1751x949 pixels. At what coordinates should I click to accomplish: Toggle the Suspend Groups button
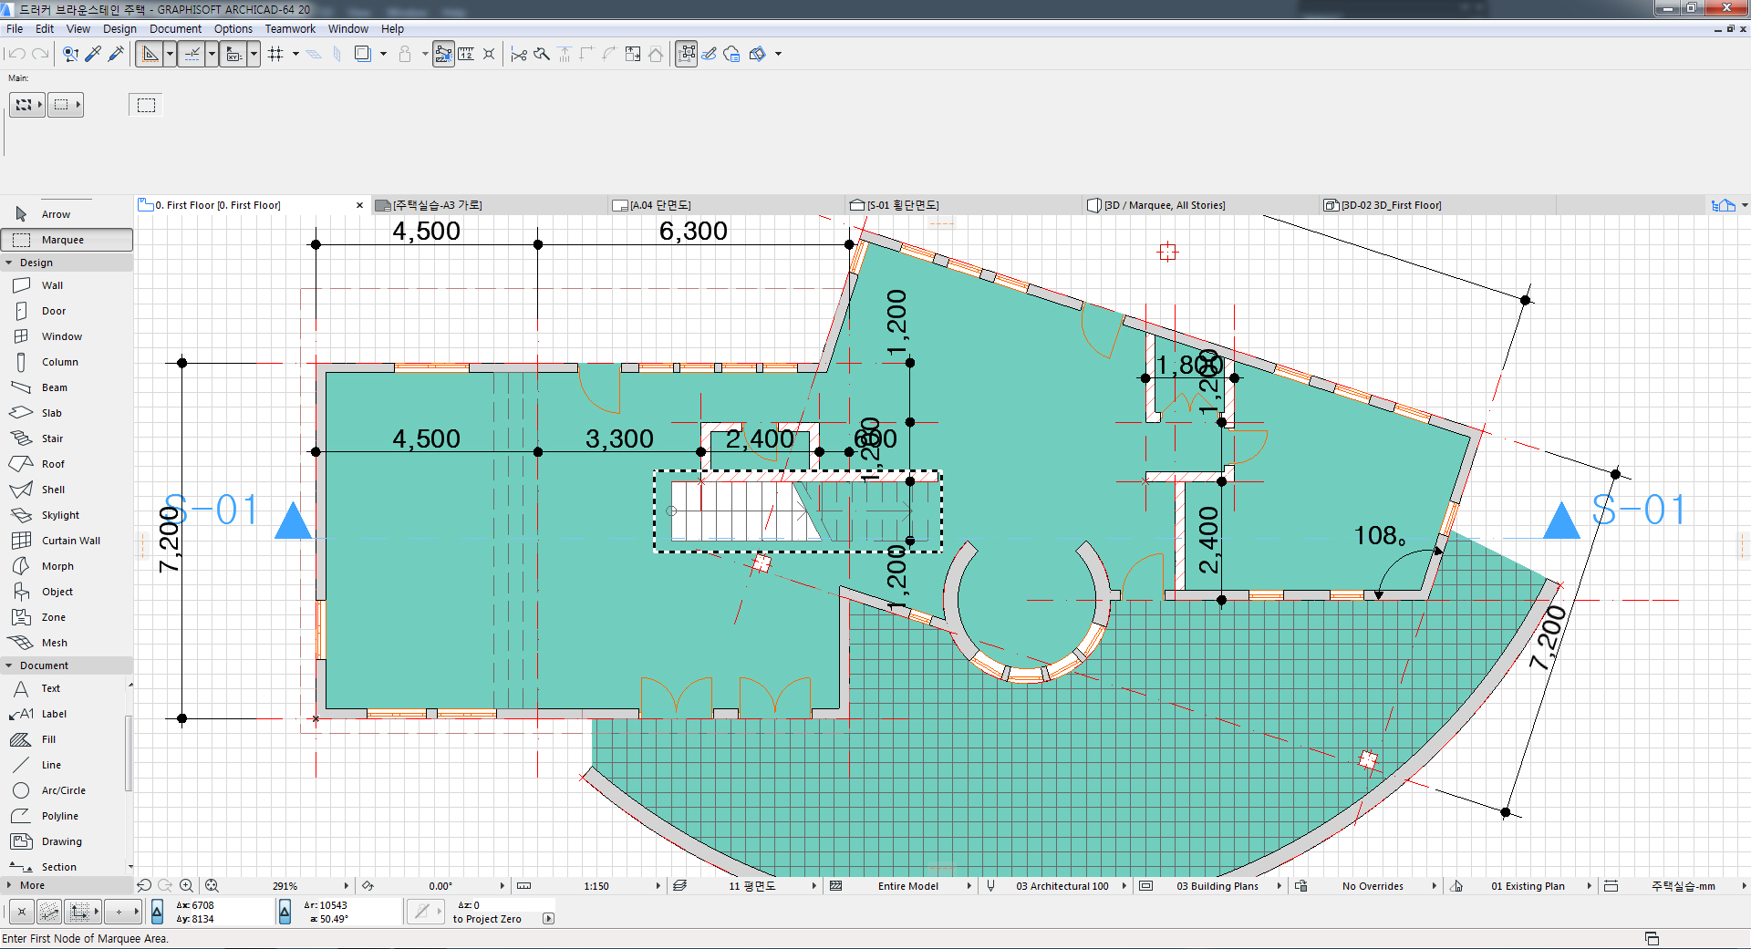tap(687, 54)
